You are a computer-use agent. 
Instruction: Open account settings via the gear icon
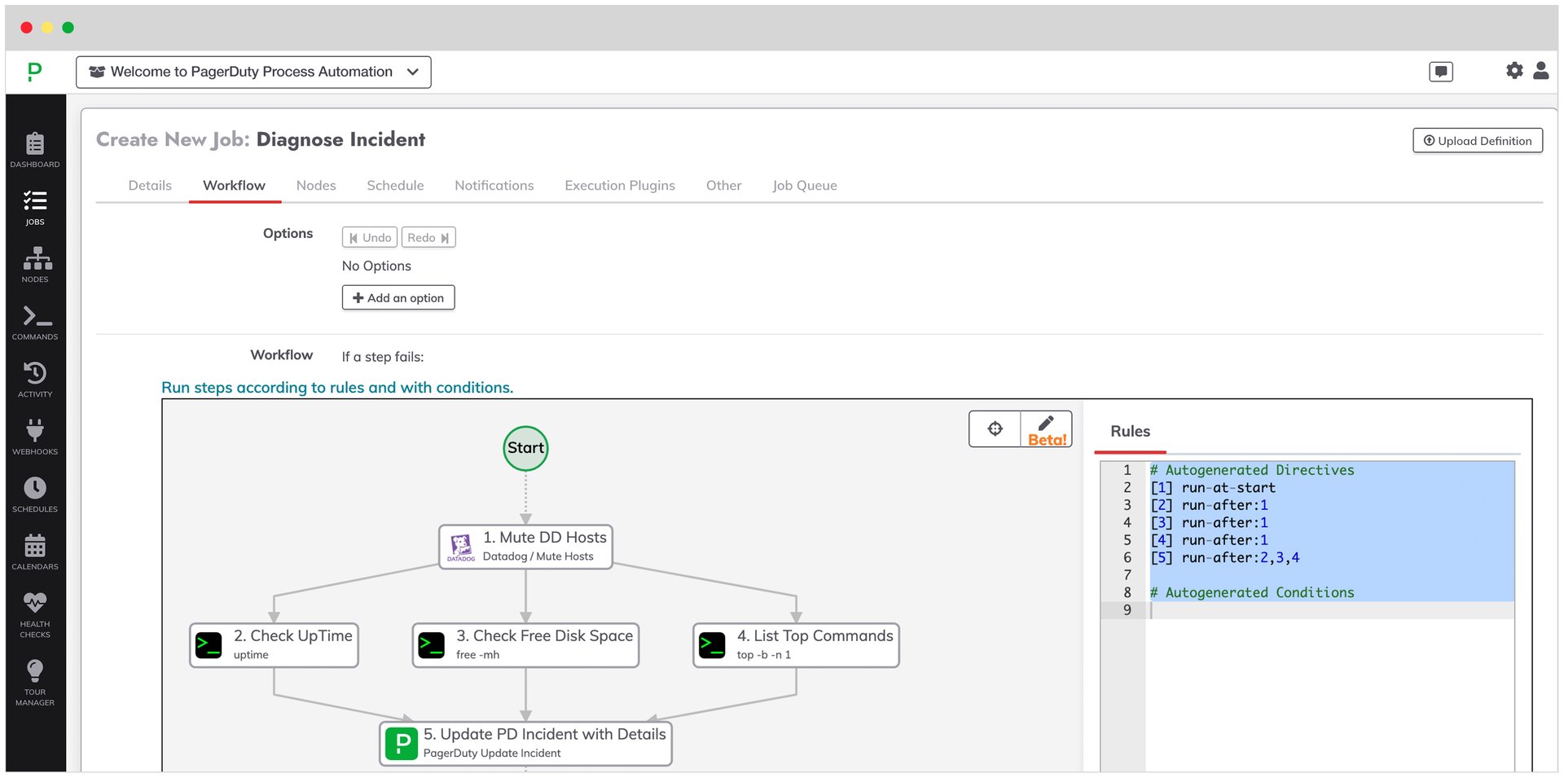(1514, 71)
